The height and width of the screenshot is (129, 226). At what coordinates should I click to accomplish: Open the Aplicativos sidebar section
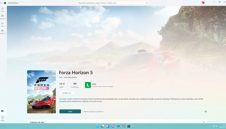click(x=2, y=17)
